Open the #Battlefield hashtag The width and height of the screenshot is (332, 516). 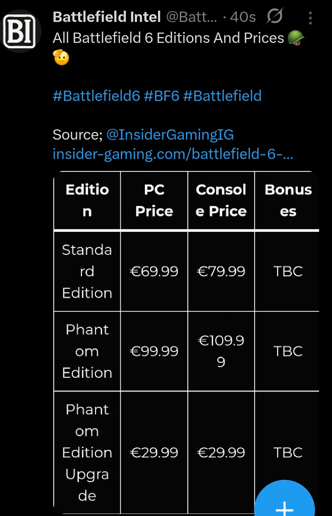coord(222,95)
